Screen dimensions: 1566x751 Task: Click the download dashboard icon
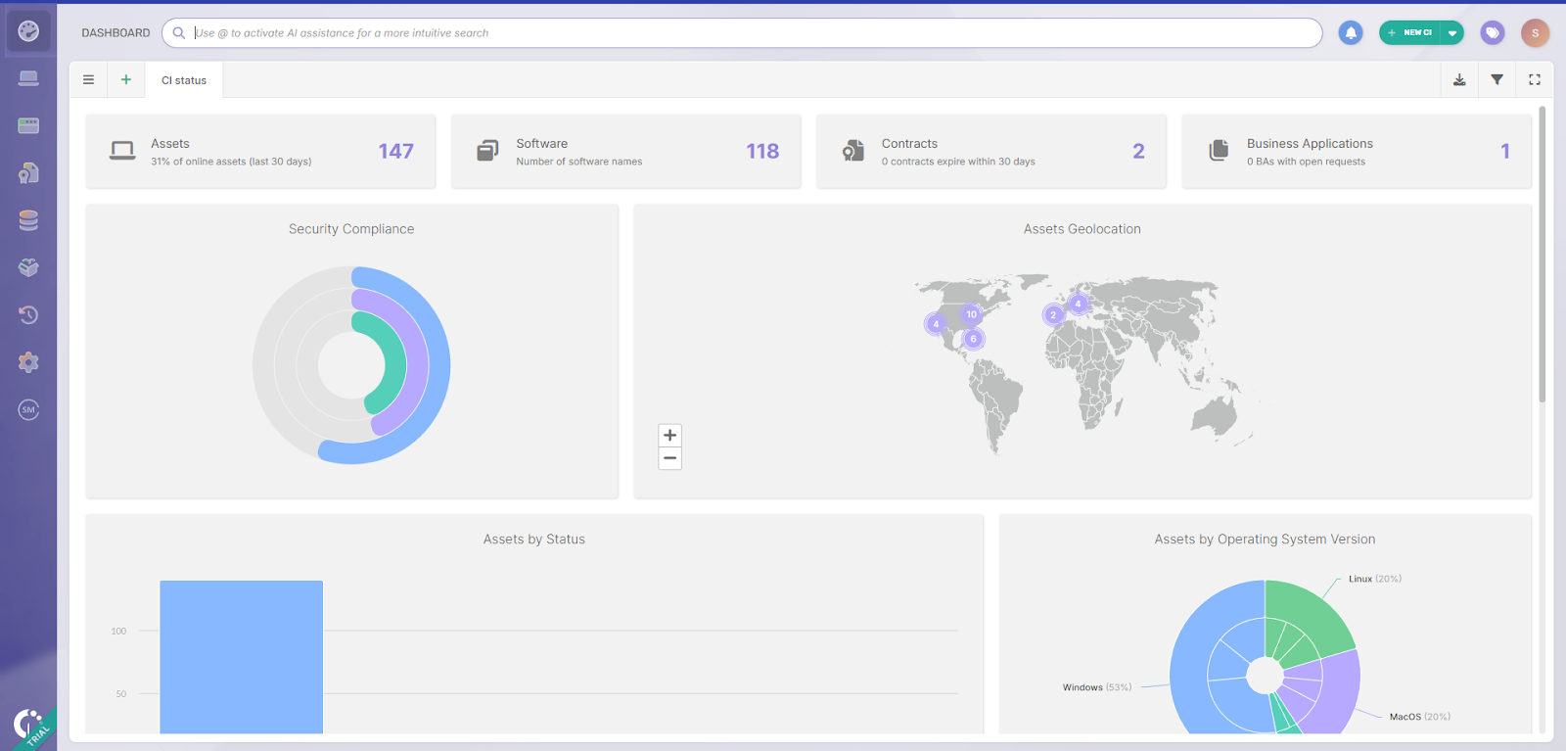pos(1459,80)
